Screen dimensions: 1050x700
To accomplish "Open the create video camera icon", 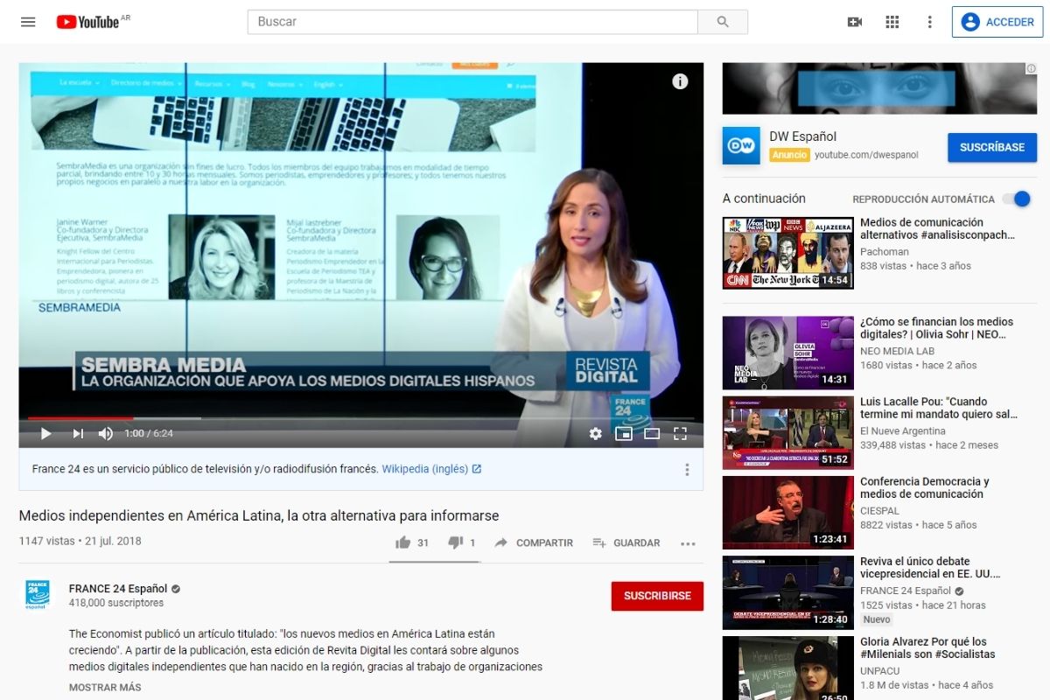I will (x=855, y=22).
